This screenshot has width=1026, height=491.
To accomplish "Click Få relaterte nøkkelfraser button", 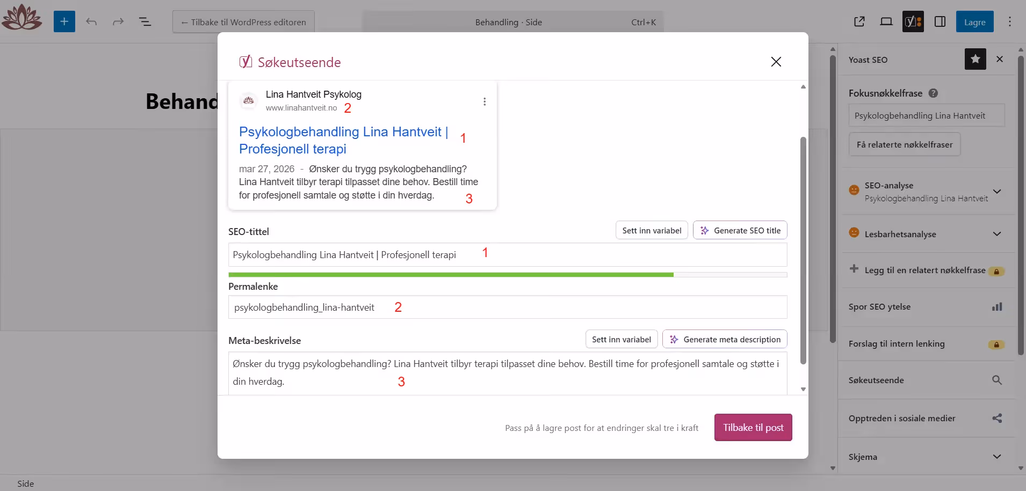I will [x=905, y=144].
